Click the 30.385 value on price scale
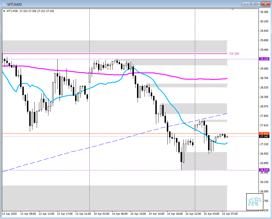This screenshot has width=272, height=219. pyautogui.click(x=264, y=12)
